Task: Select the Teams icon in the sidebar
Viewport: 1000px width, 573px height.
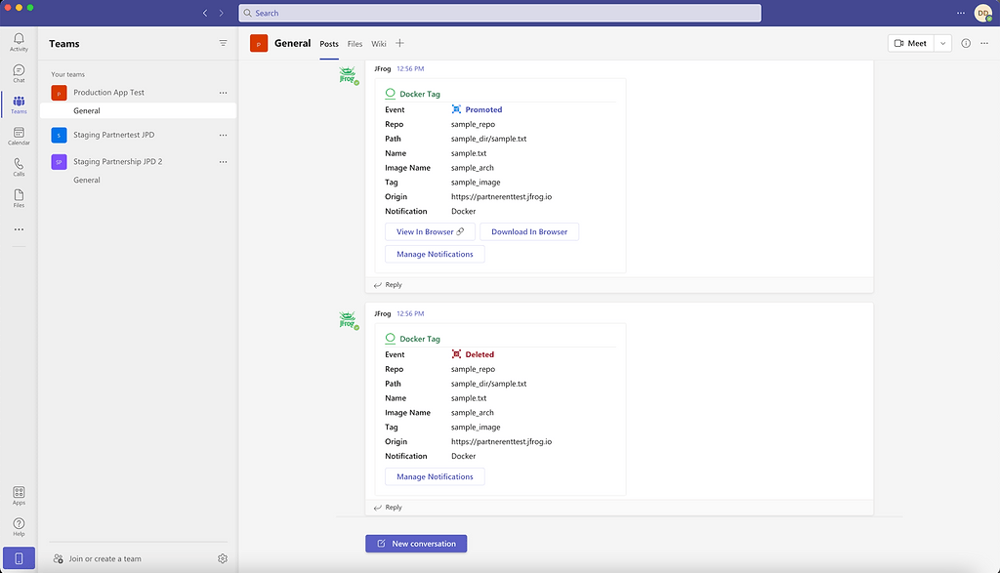Action: point(19,103)
